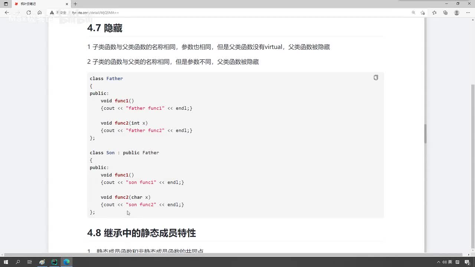The width and height of the screenshot is (475, 267).
Task: Open the zoom magnifier in address bar
Action: click(413, 13)
